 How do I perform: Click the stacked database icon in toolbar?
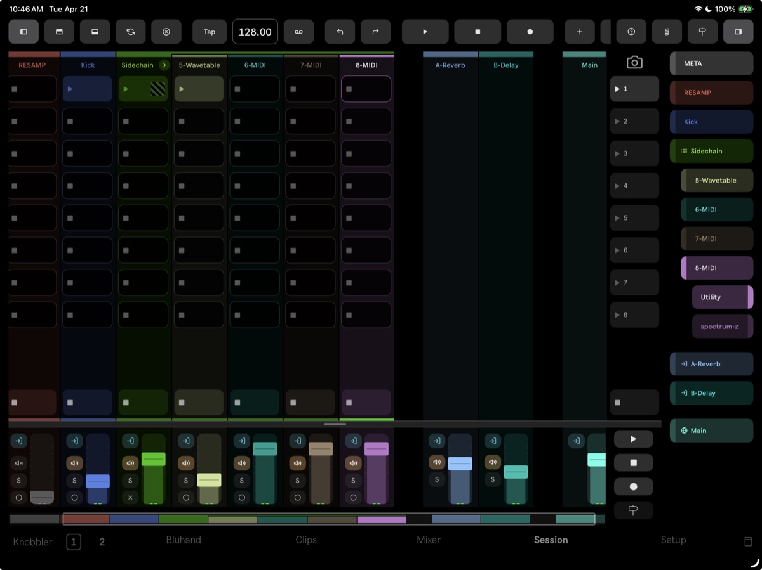667,32
